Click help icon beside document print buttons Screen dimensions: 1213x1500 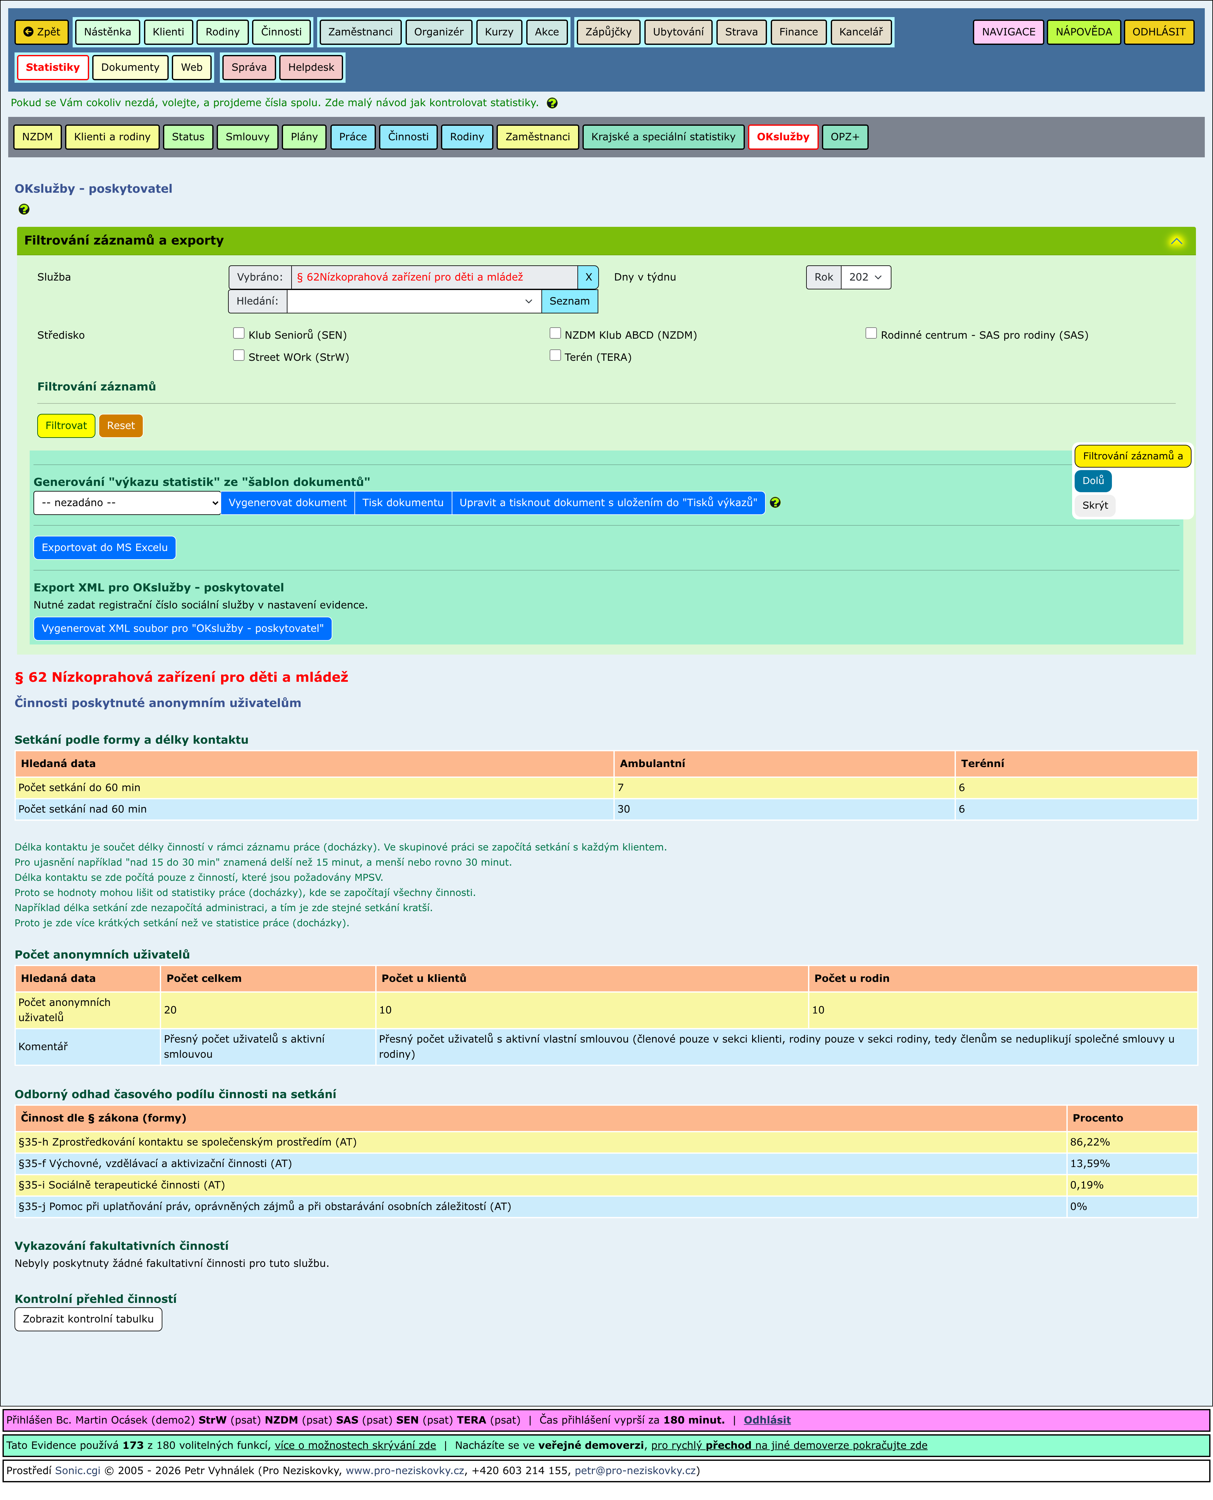[775, 503]
